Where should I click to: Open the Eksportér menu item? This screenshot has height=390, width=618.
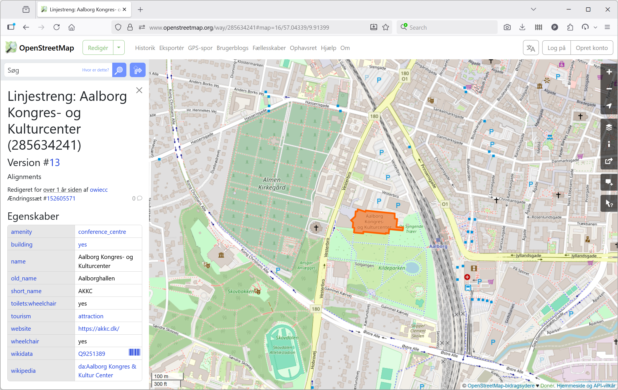(x=171, y=48)
